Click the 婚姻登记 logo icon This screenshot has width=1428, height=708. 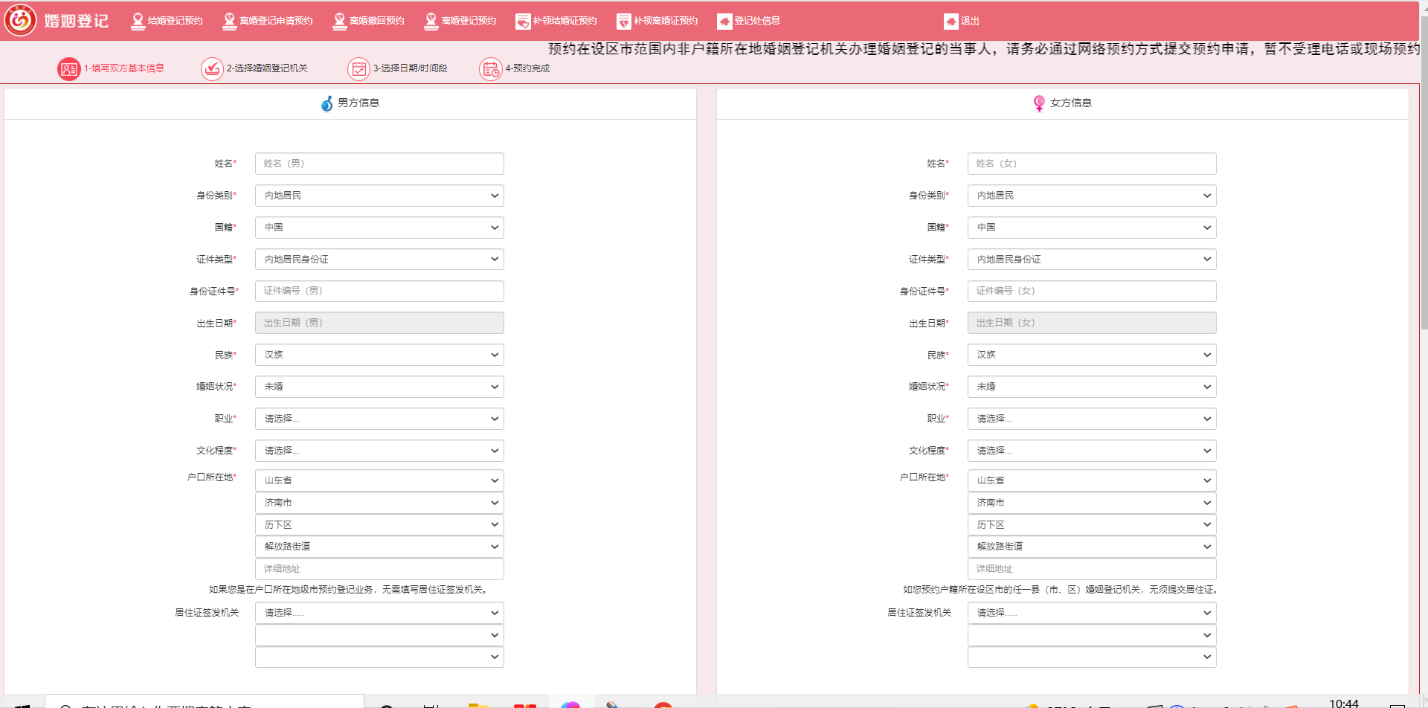coord(20,20)
